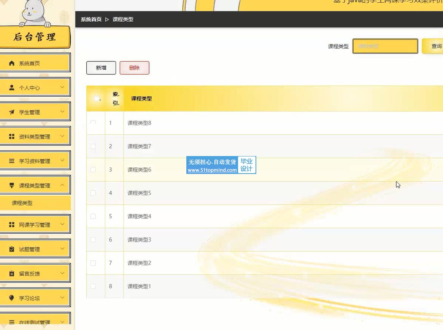Click the 新增 button
The width and height of the screenshot is (443, 330).
click(x=101, y=68)
